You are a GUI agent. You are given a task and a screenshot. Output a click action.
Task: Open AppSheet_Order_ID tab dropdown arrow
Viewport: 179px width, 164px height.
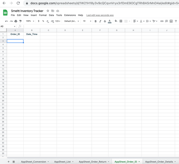click(139, 162)
